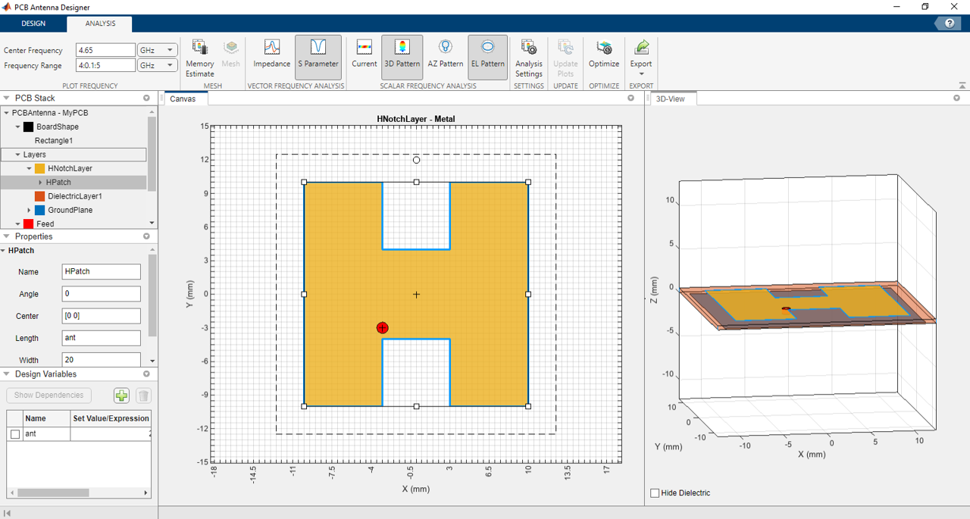970x519 pixels.
Task: Open the Memory Estimate tool
Action: tap(199, 56)
